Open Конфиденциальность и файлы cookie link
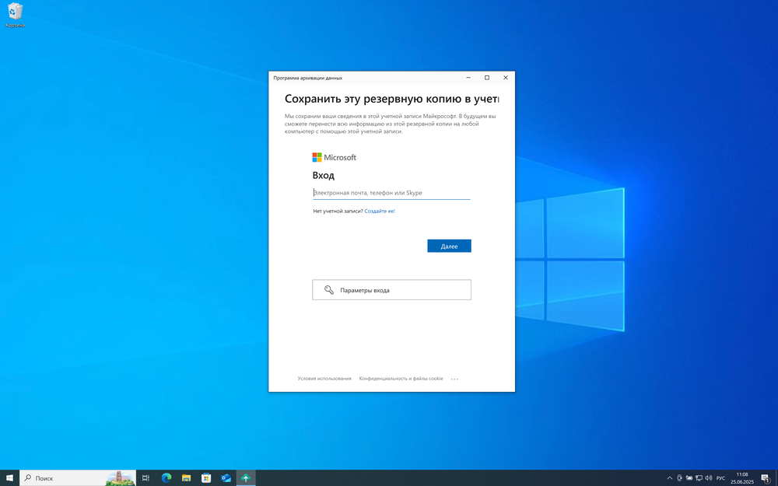 click(401, 379)
